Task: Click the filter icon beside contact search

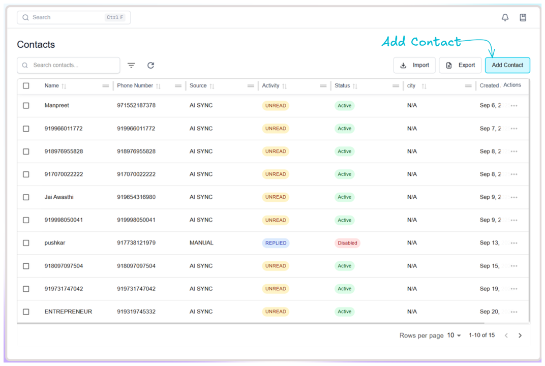Action: (131, 65)
